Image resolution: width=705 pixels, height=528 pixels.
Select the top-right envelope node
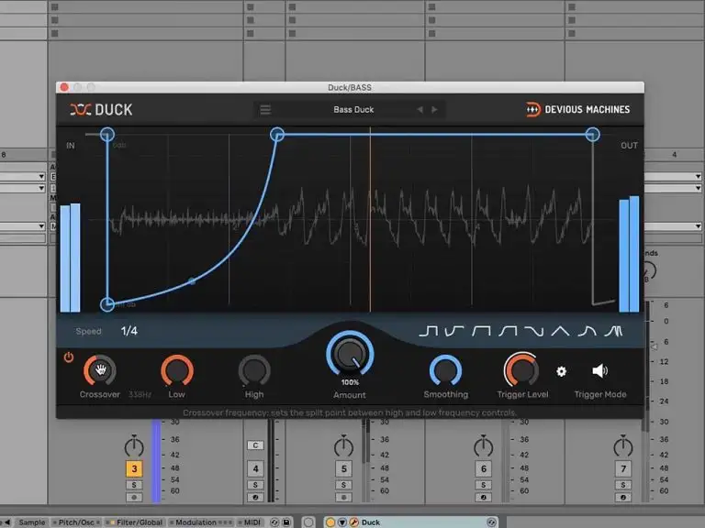(x=593, y=134)
